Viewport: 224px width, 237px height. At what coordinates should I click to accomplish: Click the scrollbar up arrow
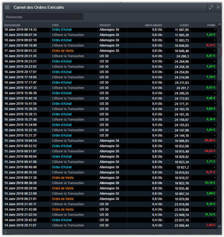[x=219, y=24]
